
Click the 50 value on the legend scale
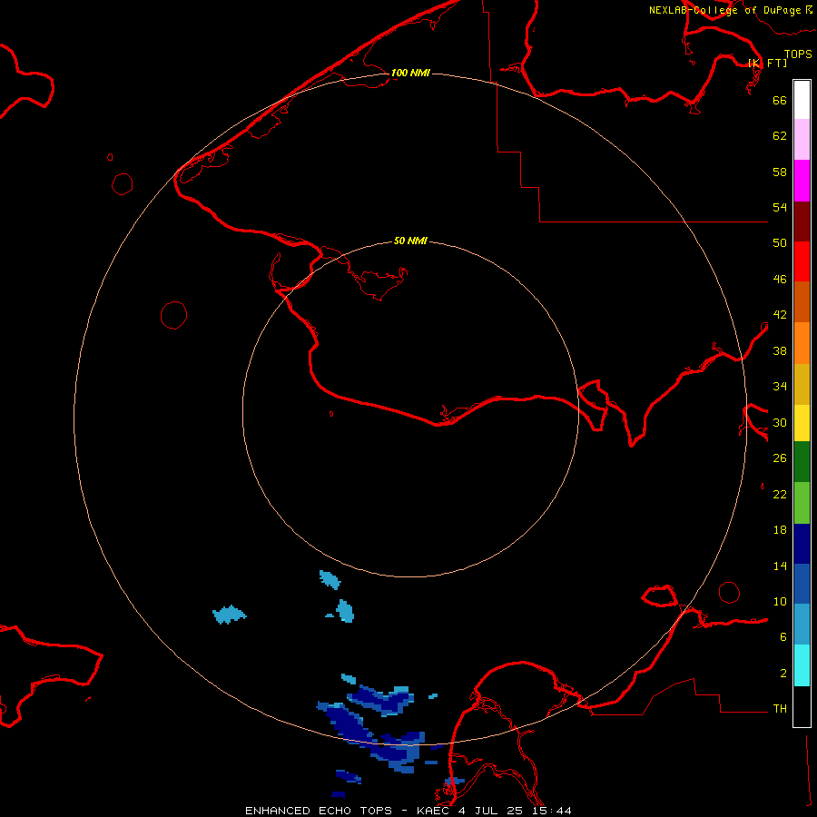tap(780, 243)
